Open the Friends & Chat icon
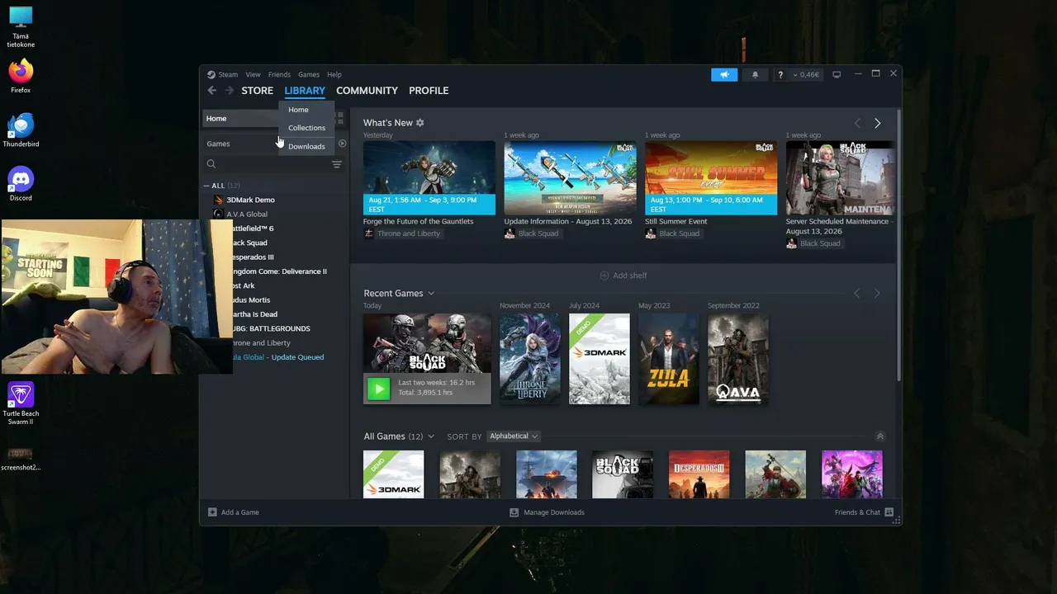Viewport: 1057px width, 594px height. [889, 512]
